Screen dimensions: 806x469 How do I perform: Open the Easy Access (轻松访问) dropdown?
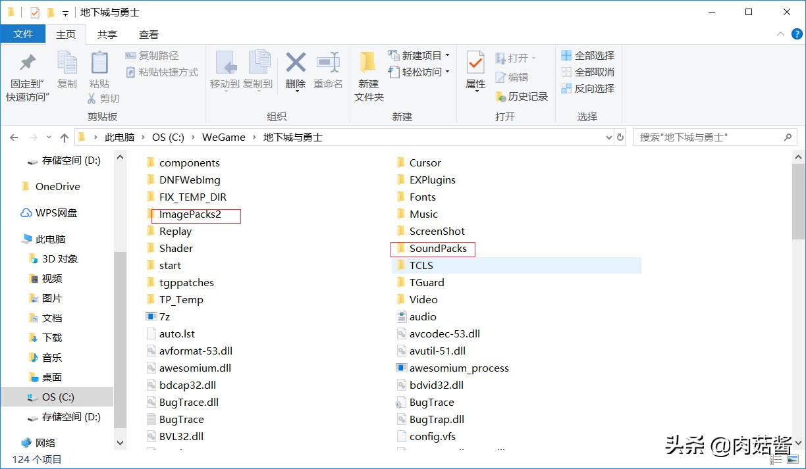[419, 72]
